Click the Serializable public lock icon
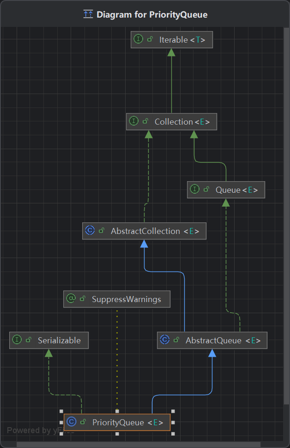The height and width of the screenshot is (448, 290). [29, 340]
